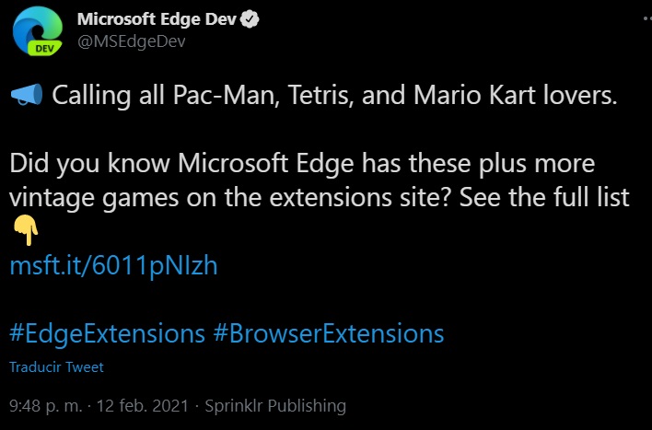The image size is (652, 430).
Task: Open the 9:48 p. m. timestamp
Action: click(x=46, y=405)
